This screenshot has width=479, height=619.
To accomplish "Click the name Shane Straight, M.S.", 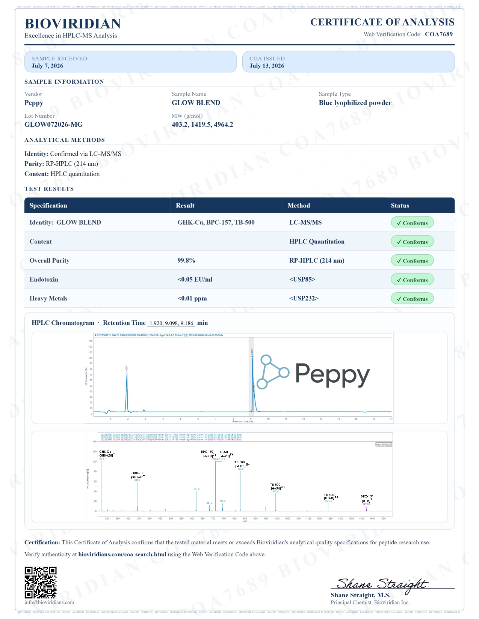I will [x=361, y=595].
